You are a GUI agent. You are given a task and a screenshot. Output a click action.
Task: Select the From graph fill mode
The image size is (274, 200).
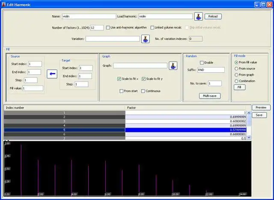point(236,75)
